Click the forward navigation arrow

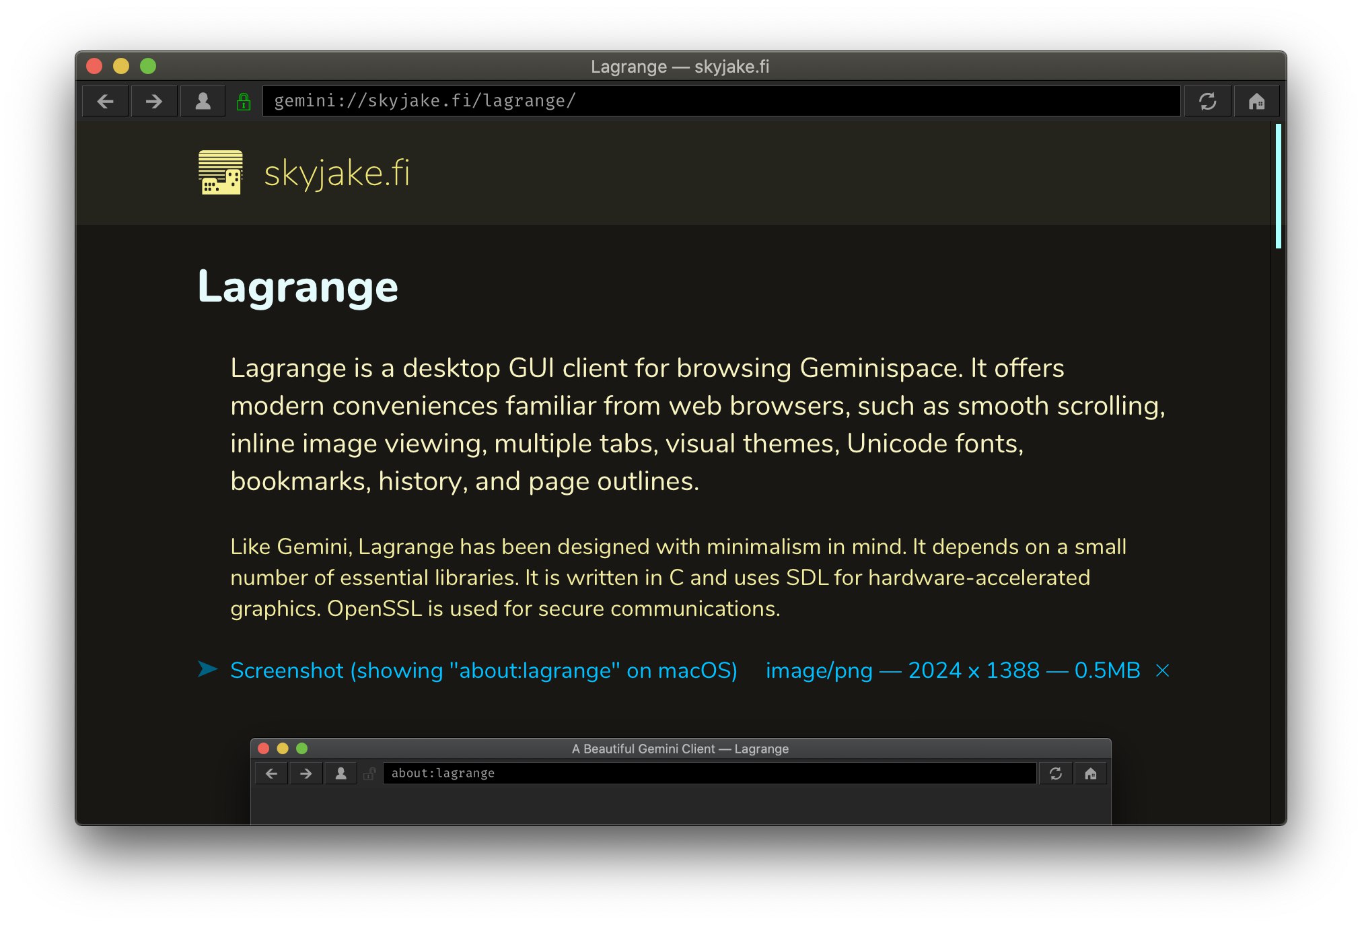pyautogui.click(x=154, y=102)
